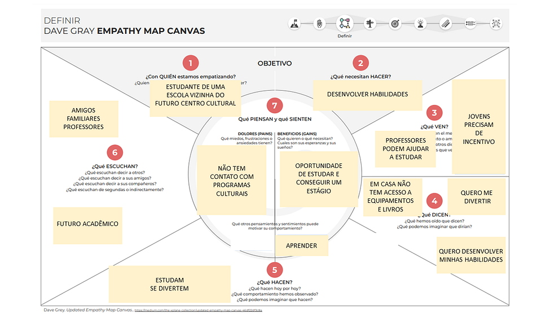Select '¿Qué hemos oído que dicen?' line

(434, 221)
